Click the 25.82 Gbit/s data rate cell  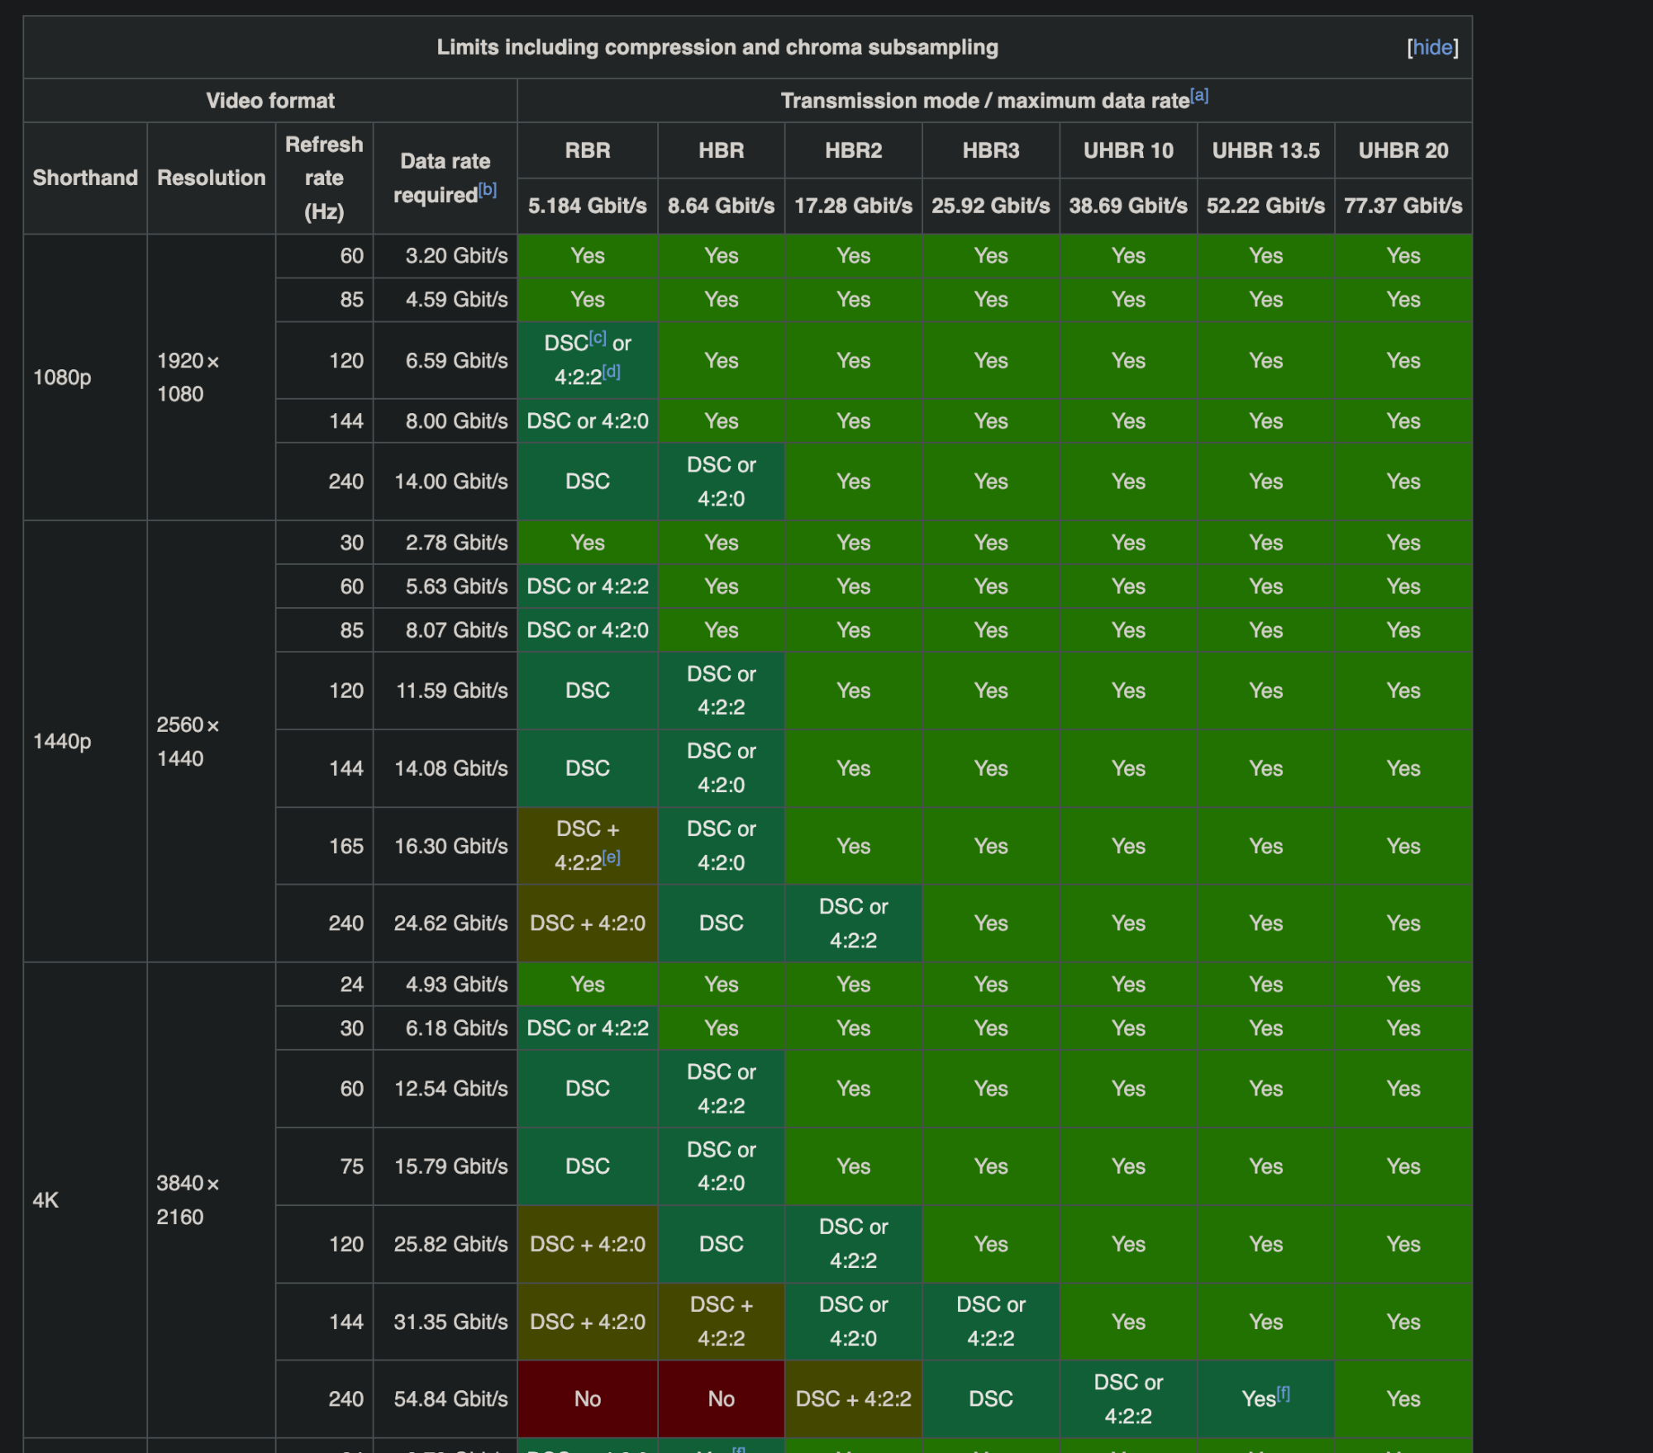445,1244
